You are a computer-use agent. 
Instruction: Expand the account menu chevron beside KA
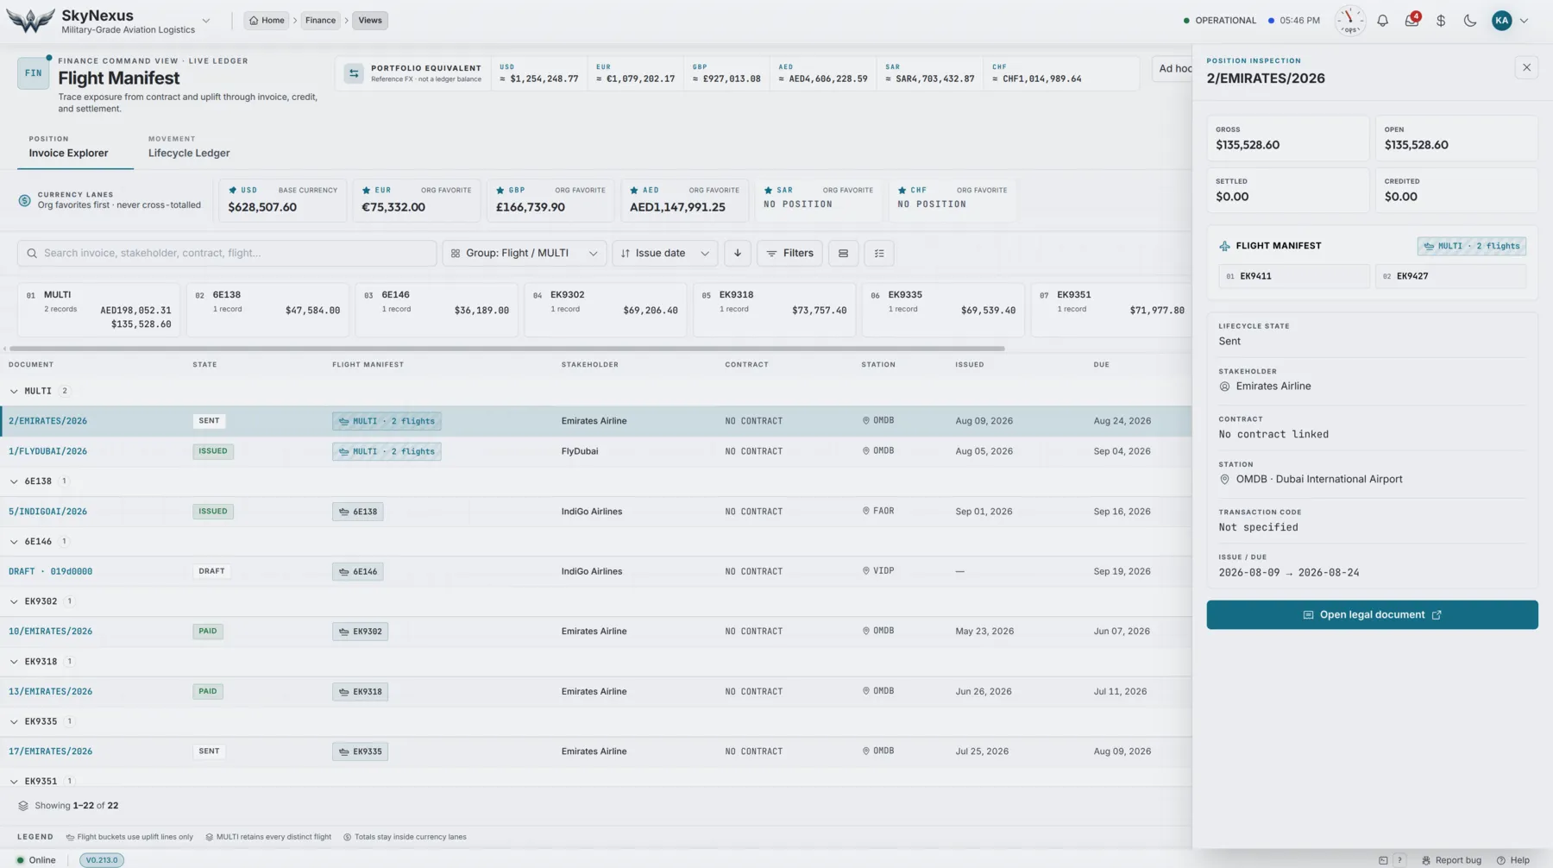coord(1524,21)
